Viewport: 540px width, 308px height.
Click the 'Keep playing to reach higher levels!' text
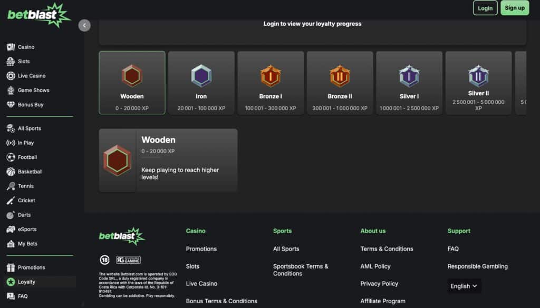(180, 174)
